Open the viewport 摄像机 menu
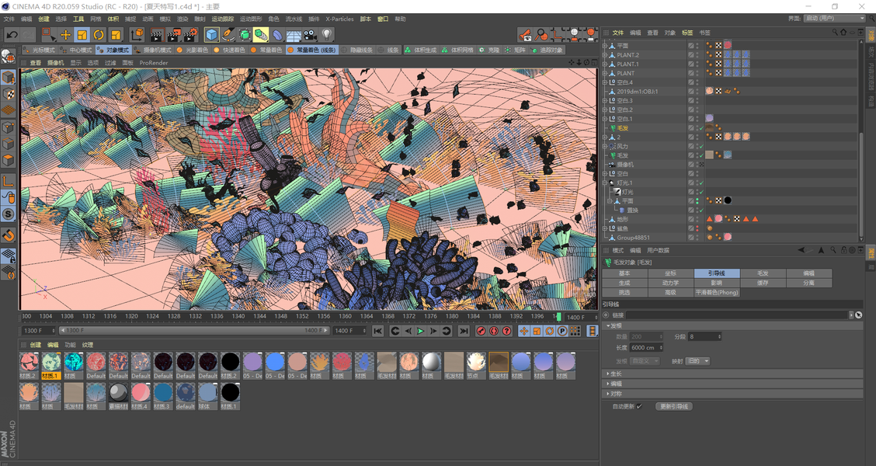 55,63
